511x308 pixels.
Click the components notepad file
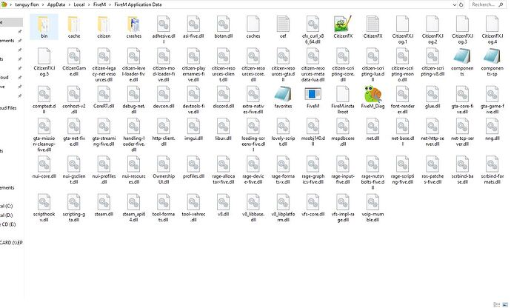point(462,61)
